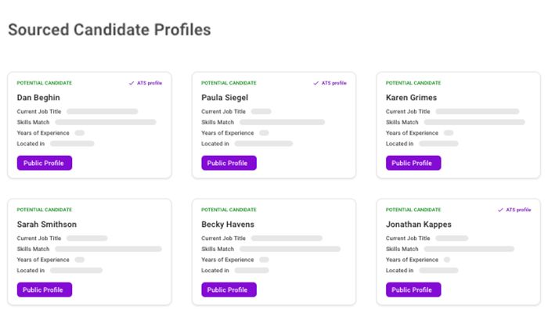Click Current Job Title bar on Karen Grimes' card
The height and width of the screenshot is (313, 548).
[477, 112]
